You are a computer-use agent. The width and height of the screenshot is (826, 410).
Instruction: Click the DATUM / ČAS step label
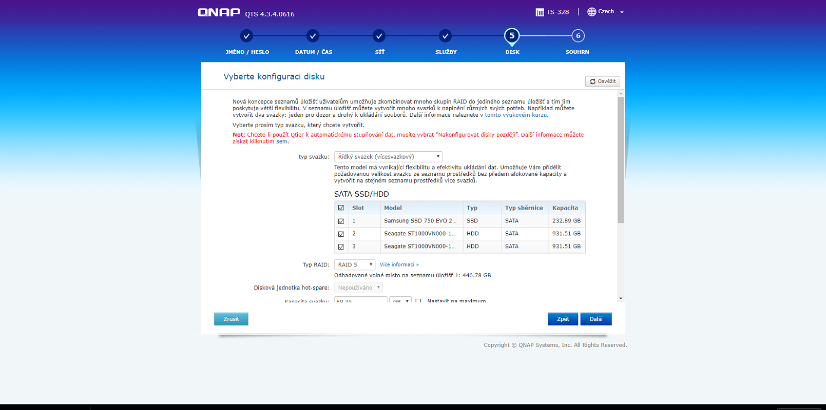click(314, 52)
